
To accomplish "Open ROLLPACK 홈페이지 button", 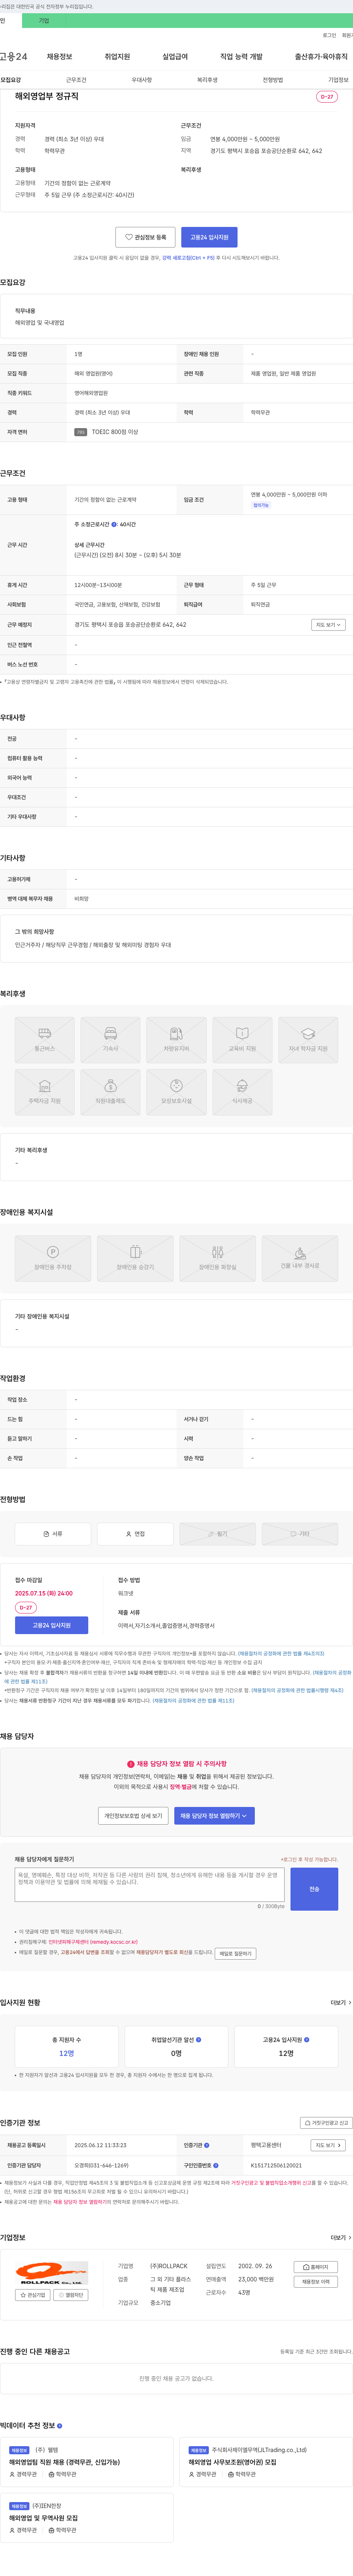I will 315,2267.
